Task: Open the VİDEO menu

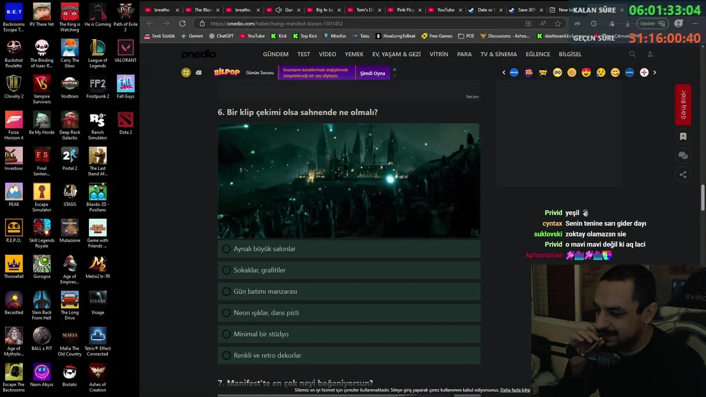Action: [x=327, y=54]
